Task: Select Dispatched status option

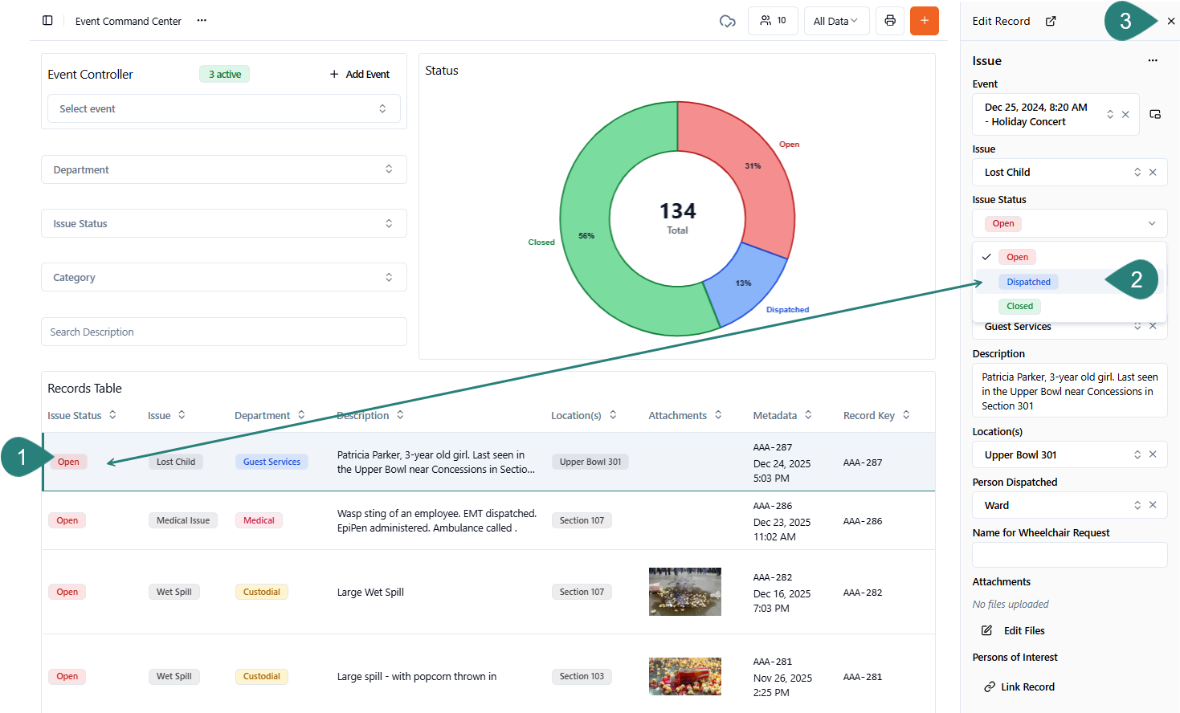Action: point(1028,282)
